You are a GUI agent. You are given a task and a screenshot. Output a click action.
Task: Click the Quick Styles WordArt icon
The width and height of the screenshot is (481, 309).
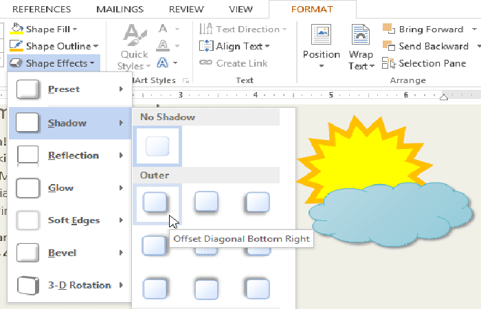(133, 35)
